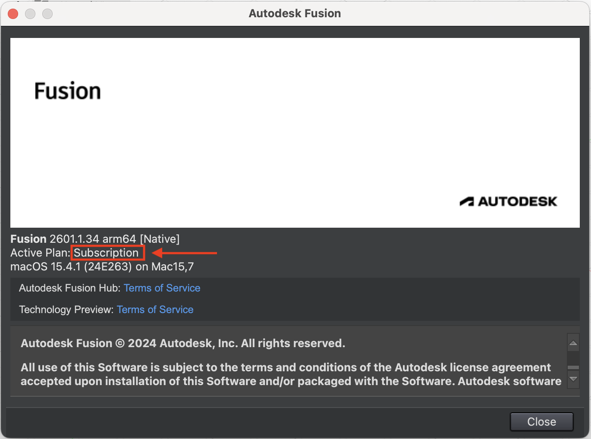The height and width of the screenshot is (439, 591).
Task: Click the Fusion 2601.1.34 version text
Action: click(95, 239)
